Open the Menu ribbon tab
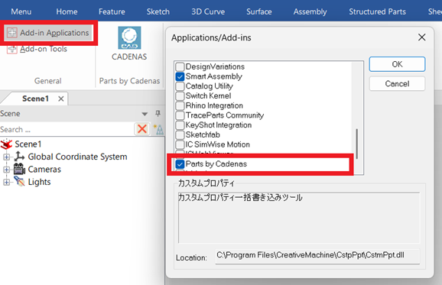 click(21, 11)
